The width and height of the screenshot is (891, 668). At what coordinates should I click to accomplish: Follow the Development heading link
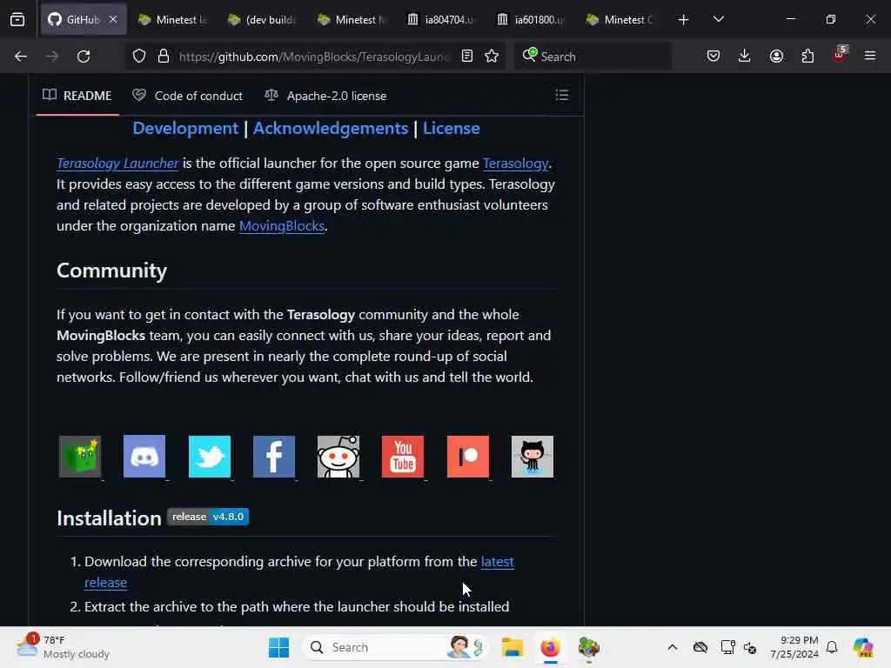pos(185,129)
